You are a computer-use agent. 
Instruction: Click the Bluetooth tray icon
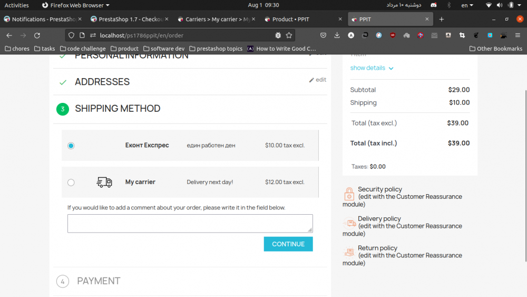(449, 5)
